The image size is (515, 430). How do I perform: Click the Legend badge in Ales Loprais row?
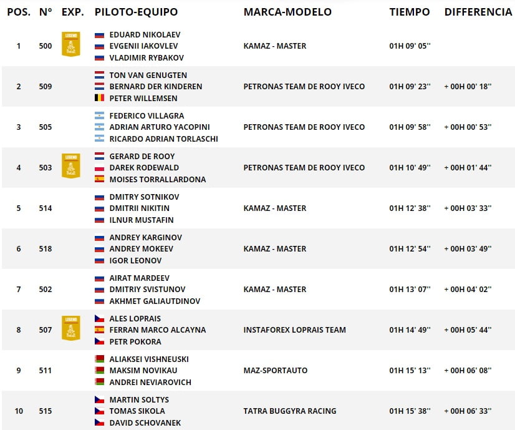pyautogui.click(x=71, y=328)
